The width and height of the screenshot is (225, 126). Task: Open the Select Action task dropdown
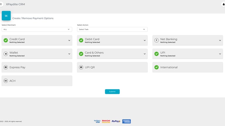pos(112,29)
